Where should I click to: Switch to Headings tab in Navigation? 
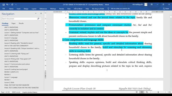click(5, 23)
